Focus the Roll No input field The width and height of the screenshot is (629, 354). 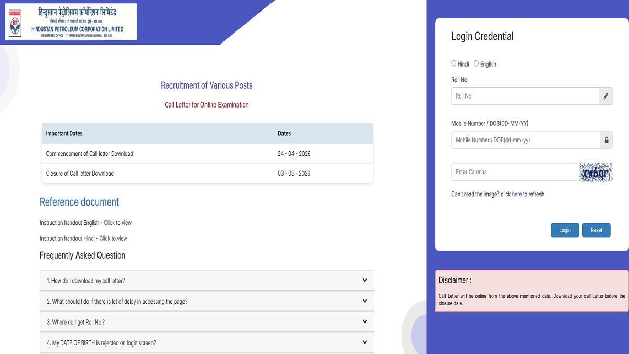coord(525,96)
